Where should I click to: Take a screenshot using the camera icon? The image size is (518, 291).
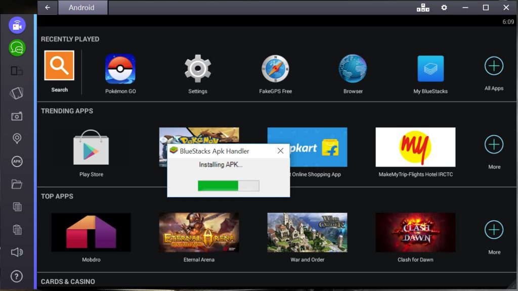tap(17, 116)
